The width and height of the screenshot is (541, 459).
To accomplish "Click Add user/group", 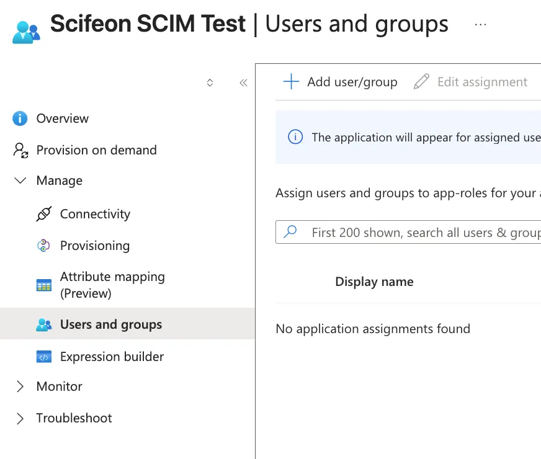I will (x=340, y=81).
